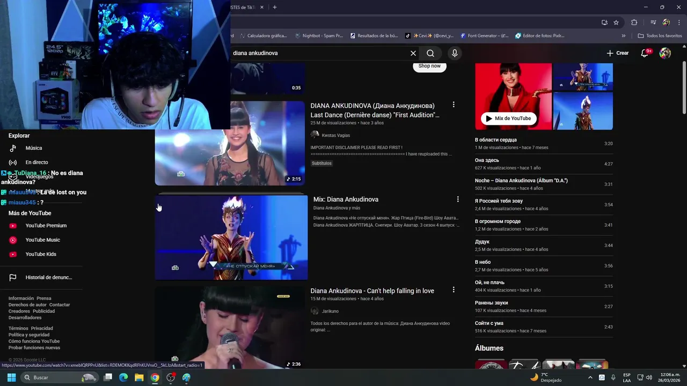
Task: Open File Explorer from taskbar
Action: 139,377
